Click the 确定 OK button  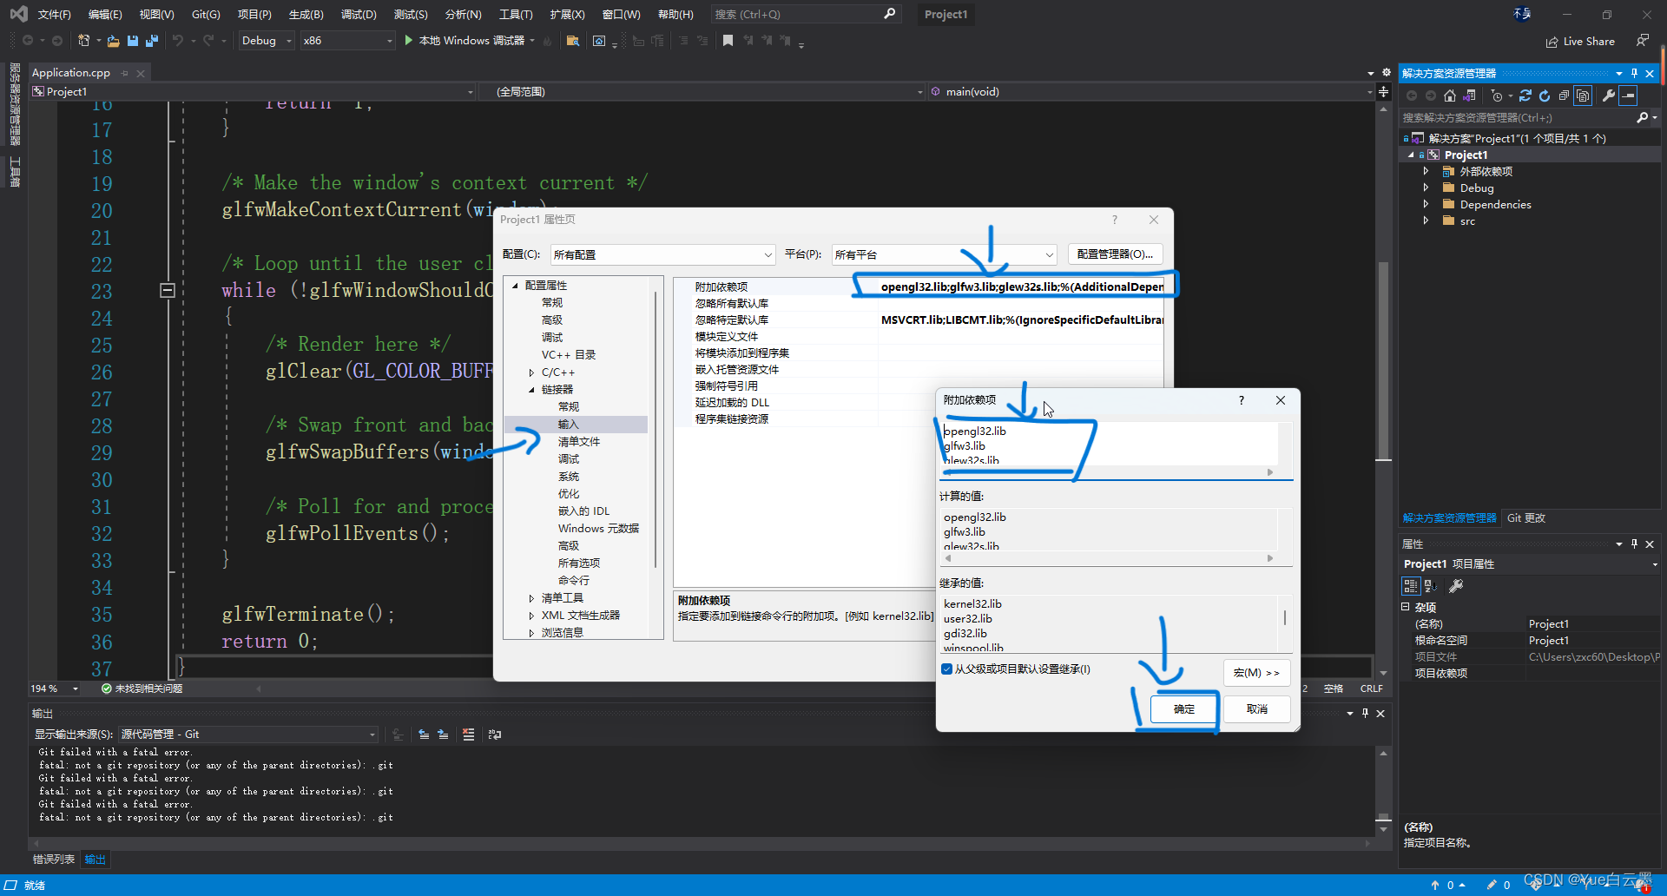(1184, 709)
